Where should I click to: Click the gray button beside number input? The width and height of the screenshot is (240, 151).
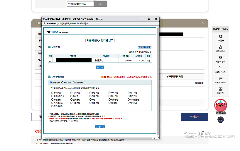[x=101, y=4]
